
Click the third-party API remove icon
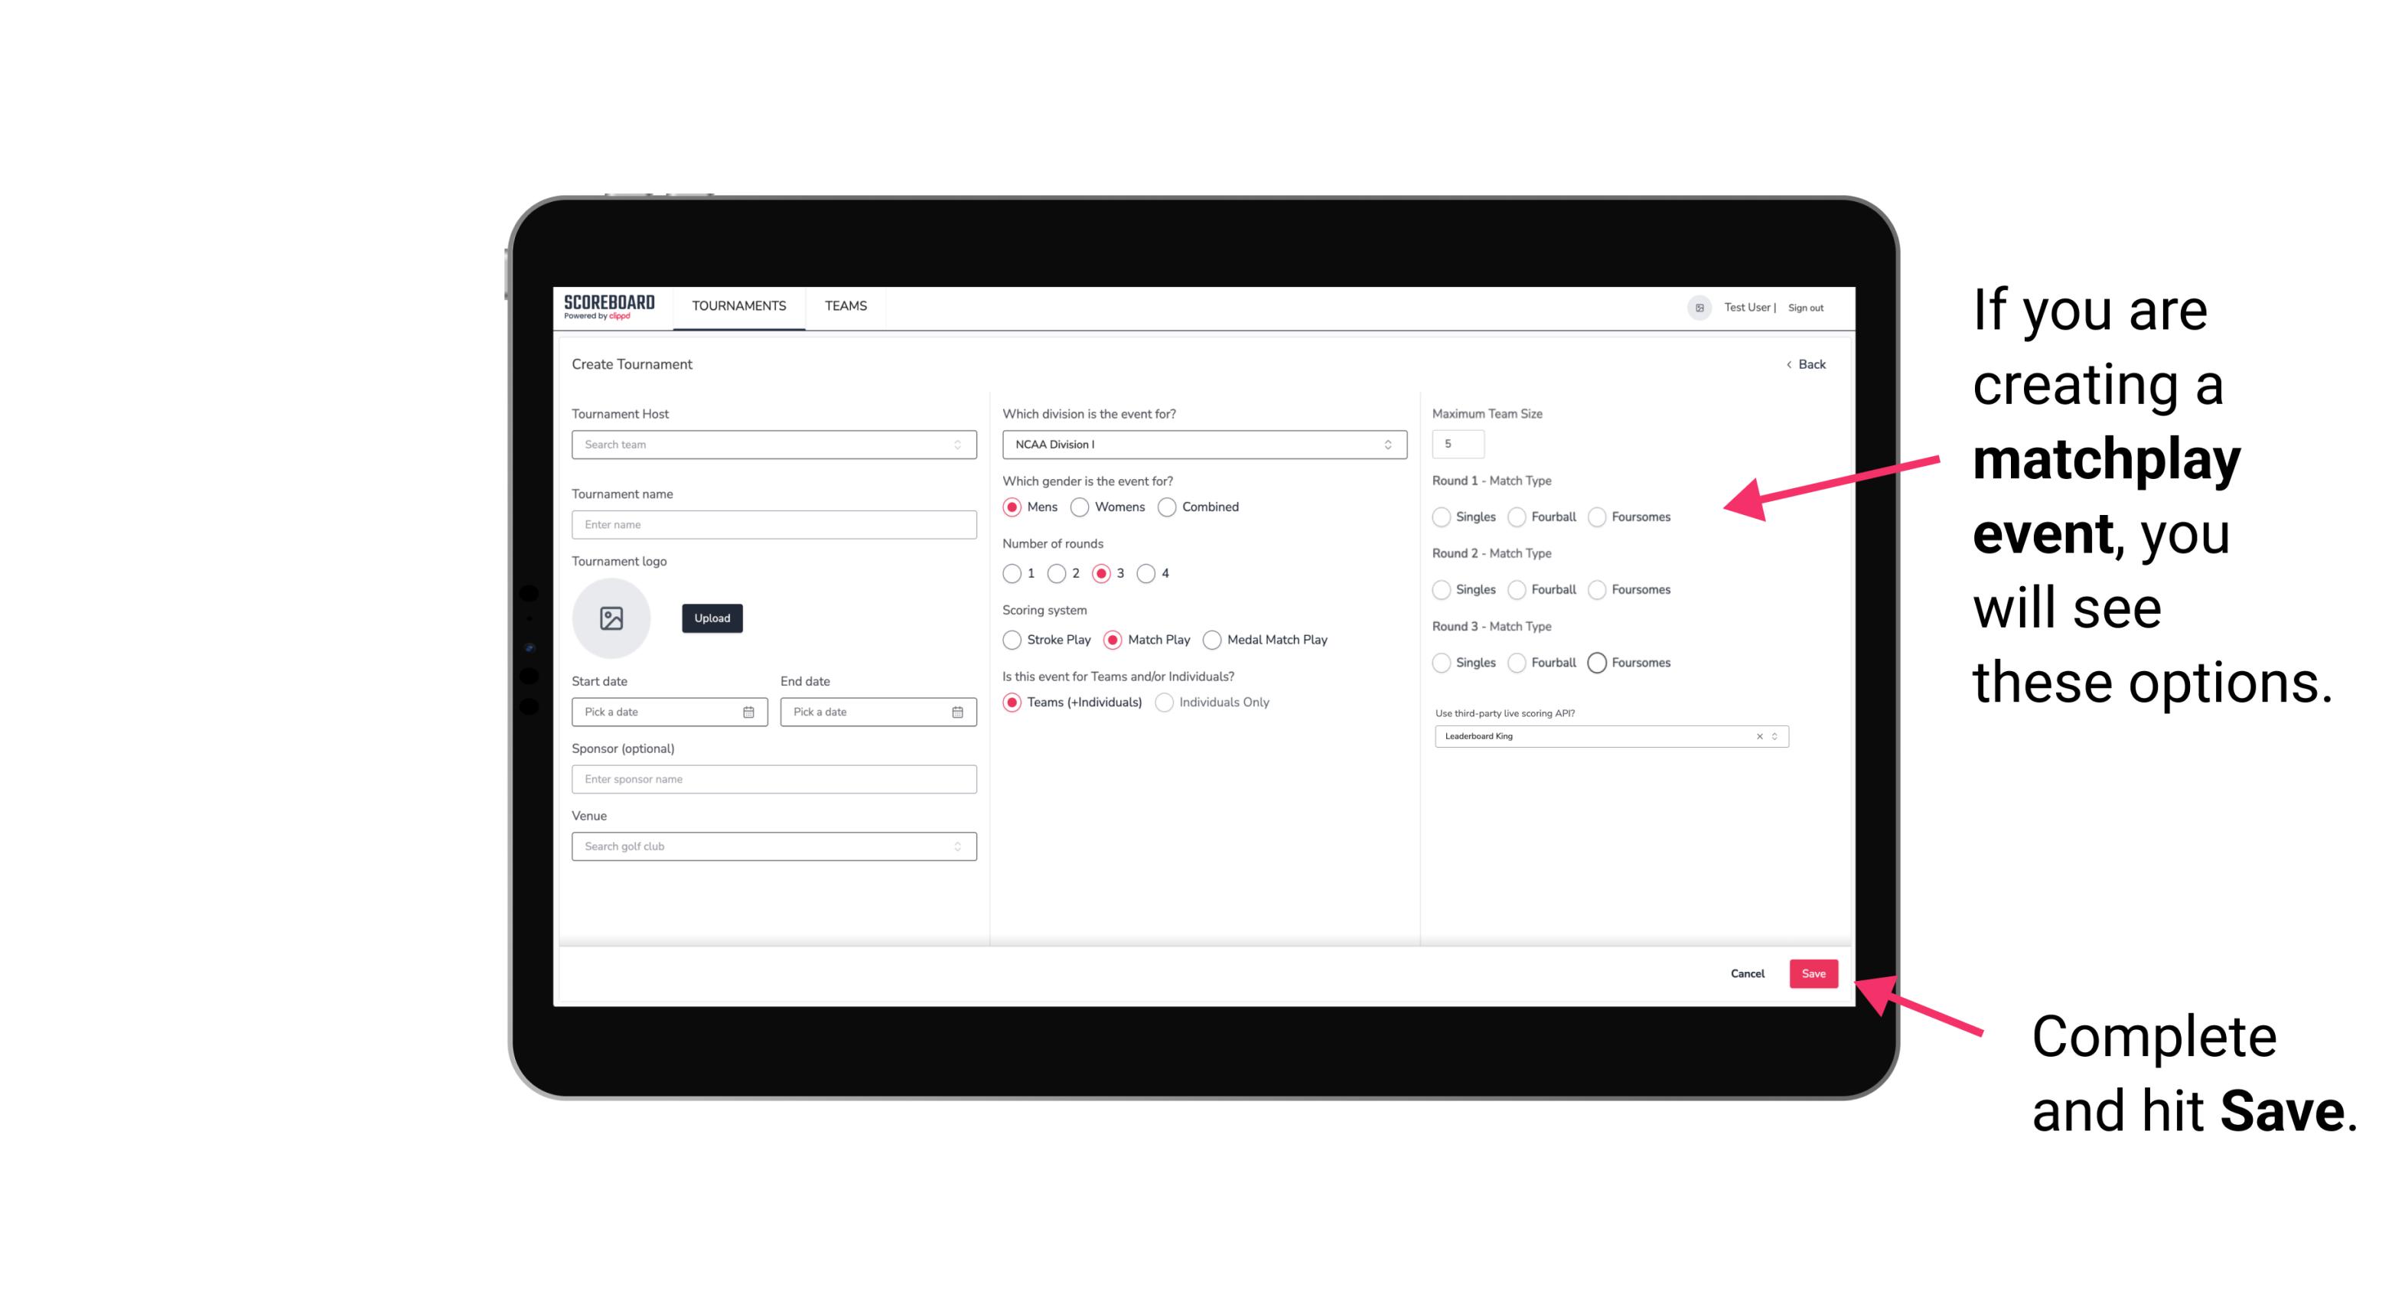point(1760,736)
